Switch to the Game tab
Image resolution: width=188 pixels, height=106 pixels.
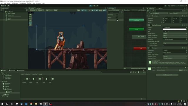tap(39, 8)
